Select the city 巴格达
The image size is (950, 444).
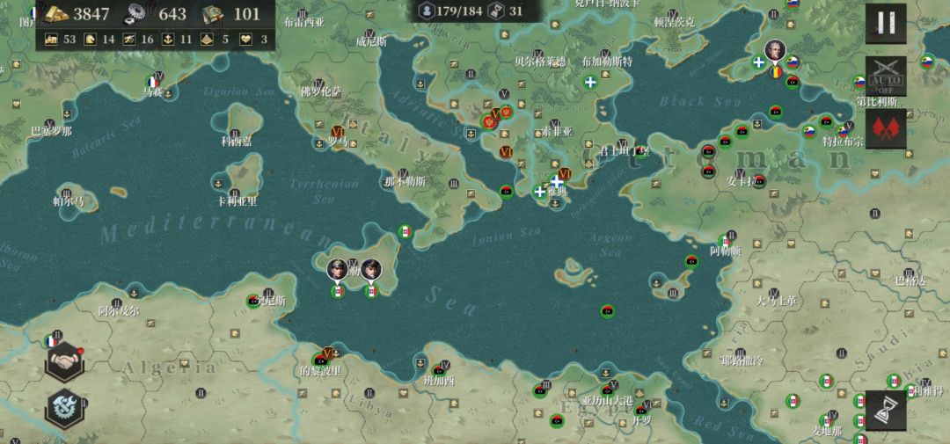point(911,281)
